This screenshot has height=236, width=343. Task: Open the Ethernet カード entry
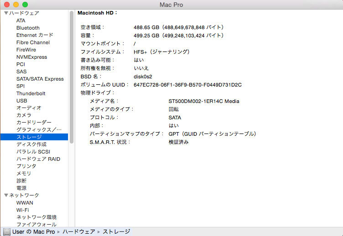pos(35,35)
